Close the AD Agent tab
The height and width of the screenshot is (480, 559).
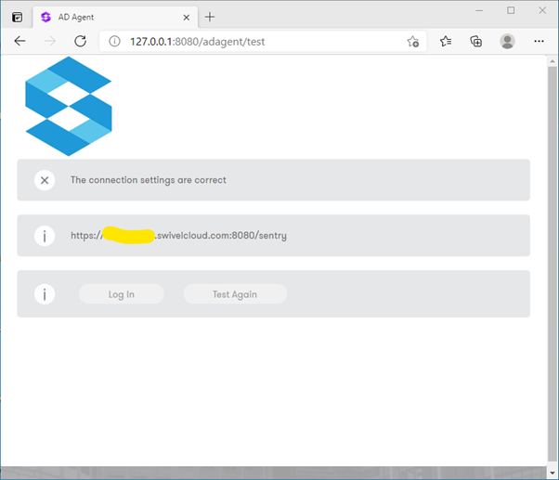point(186,18)
